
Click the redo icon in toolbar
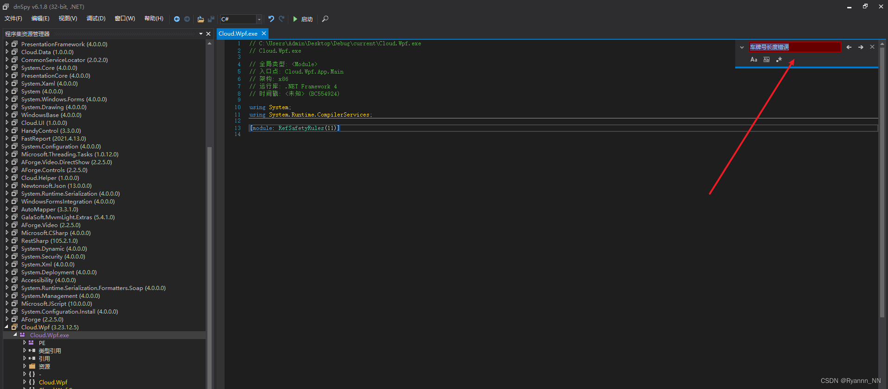click(281, 19)
